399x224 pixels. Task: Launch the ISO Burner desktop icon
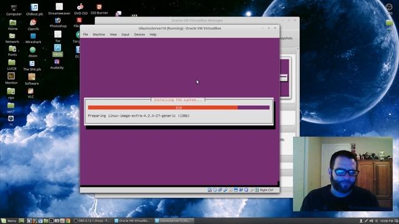[x=99, y=9]
